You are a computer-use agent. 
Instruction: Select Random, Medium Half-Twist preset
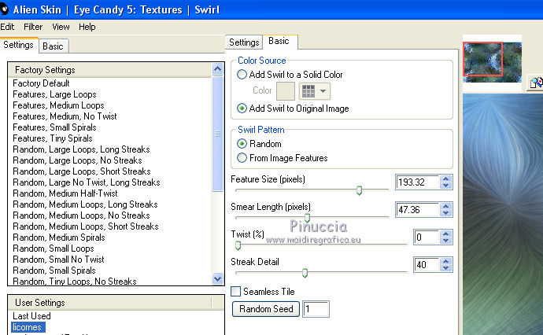pyautogui.click(x=65, y=193)
